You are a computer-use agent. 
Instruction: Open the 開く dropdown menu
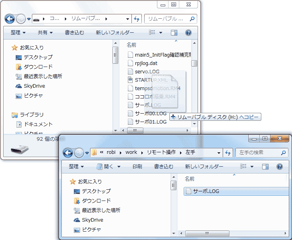tap(109, 167)
